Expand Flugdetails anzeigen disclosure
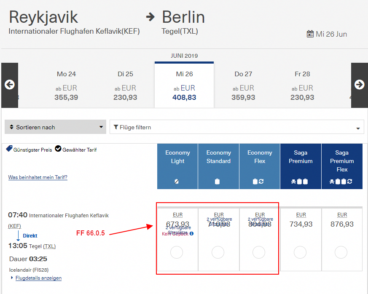 pos(38,278)
